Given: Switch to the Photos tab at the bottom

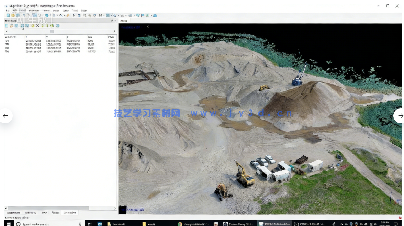Looking at the screenshot, I should click(55, 213).
